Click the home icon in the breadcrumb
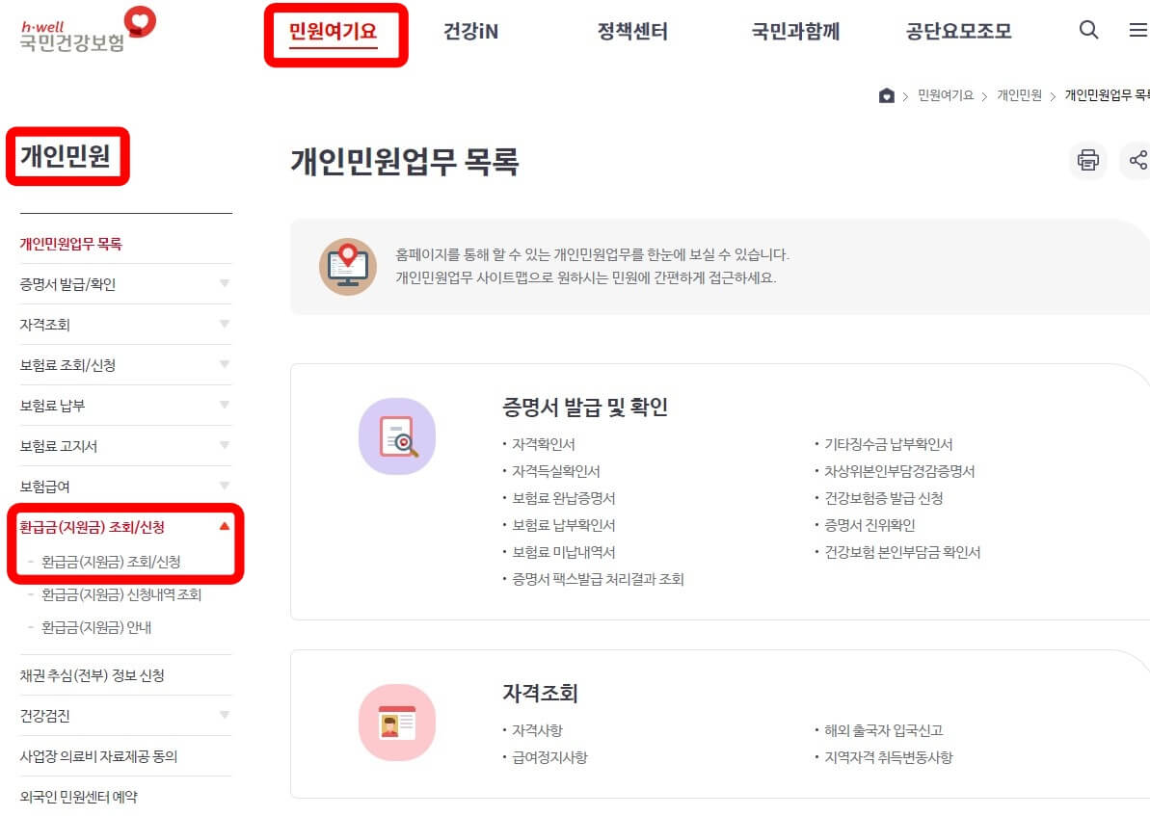Screen dimensions: 1150x816 point(887,94)
